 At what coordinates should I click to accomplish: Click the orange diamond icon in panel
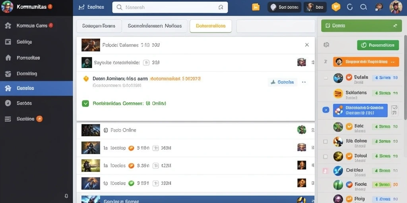86,79
